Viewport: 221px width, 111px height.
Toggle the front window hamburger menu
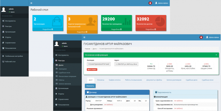pos(84,37)
